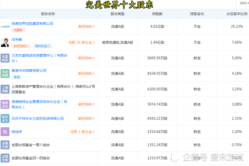This screenshot has width=249, height=166.
Task: Select the 6300.00万股 cell
Action: (x=157, y=89)
